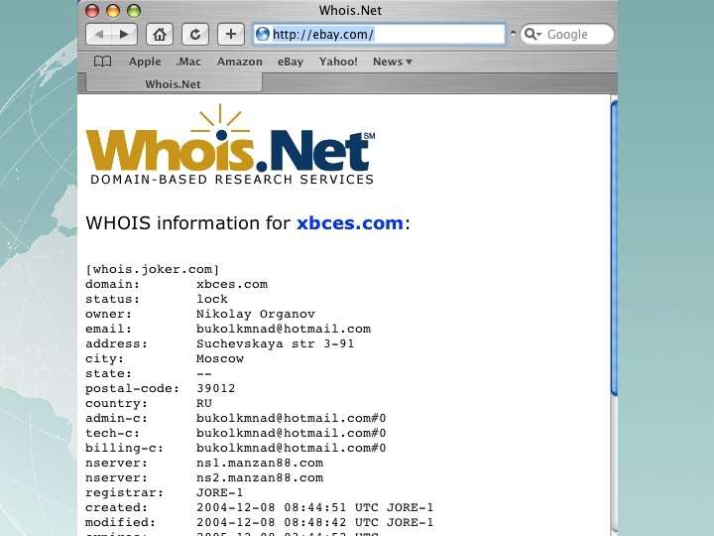Viewport: 714px width, 536px height.
Task: Select the Whois.Net tab
Action: click(174, 83)
